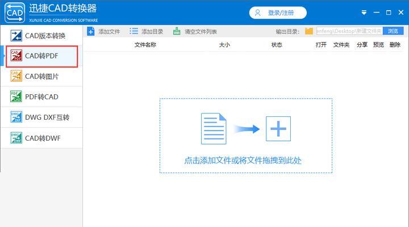Viewport: 409px width, 227px height.
Task: Minimize the converter window
Action: click(x=377, y=12)
